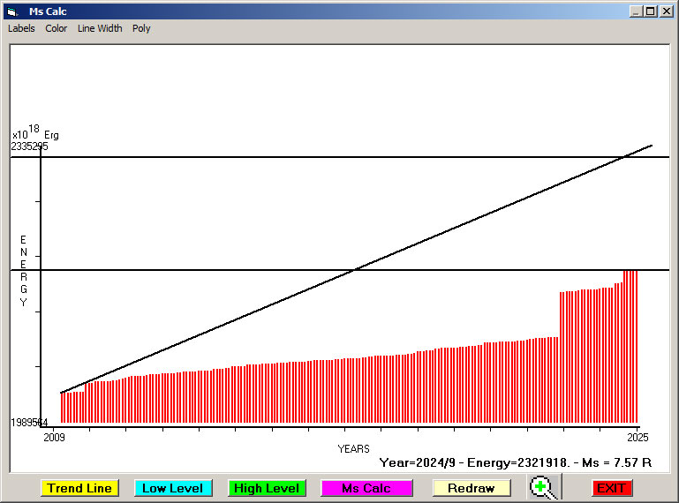Minimize the Ms Calc window

click(636, 11)
